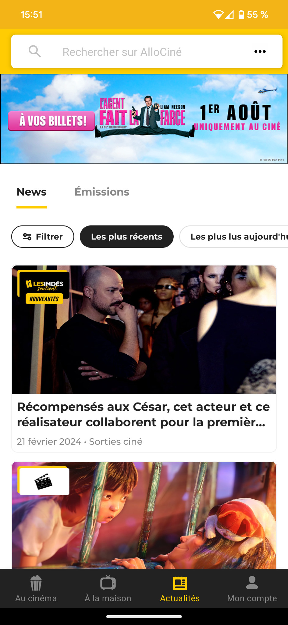Open the L'agent fait la farce banner
The width and height of the screenshot is (288, 625).
144,119
